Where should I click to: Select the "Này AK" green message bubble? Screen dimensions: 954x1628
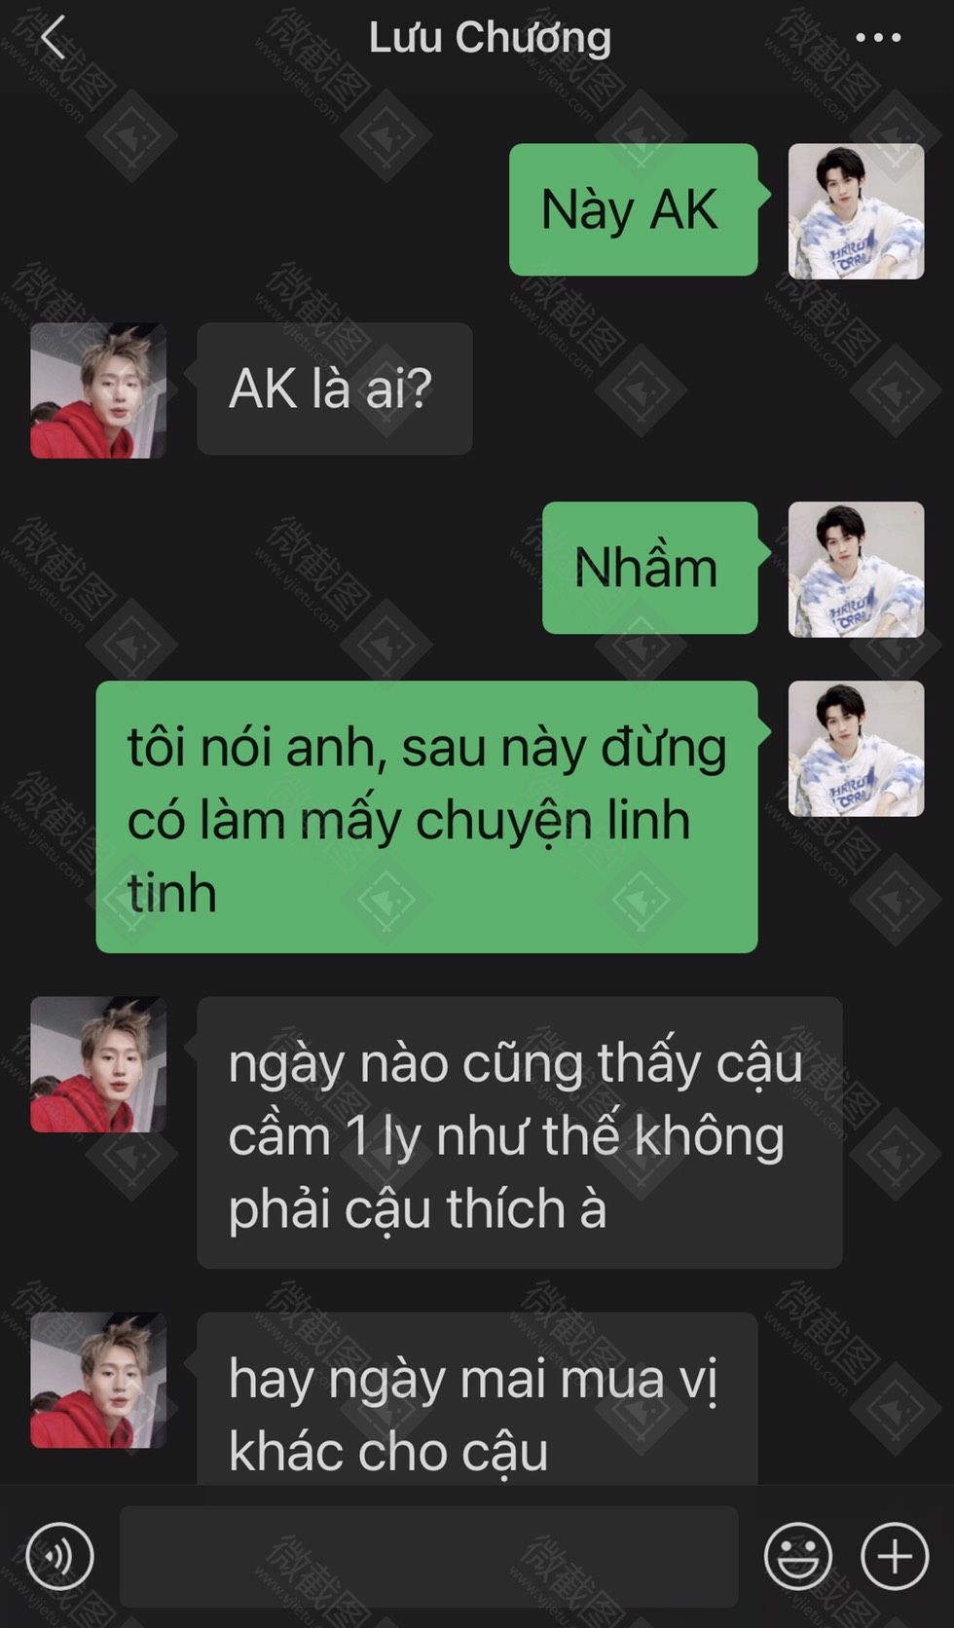pos(633,209)
